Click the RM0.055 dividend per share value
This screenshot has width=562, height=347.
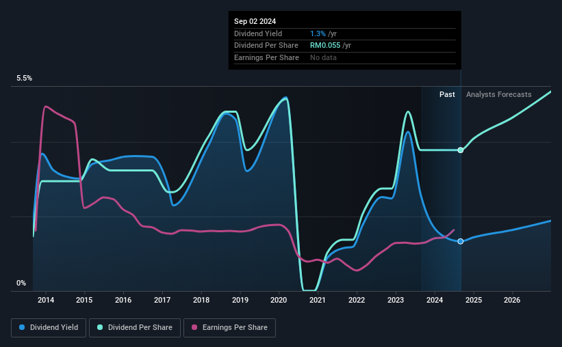click(325, 46)
